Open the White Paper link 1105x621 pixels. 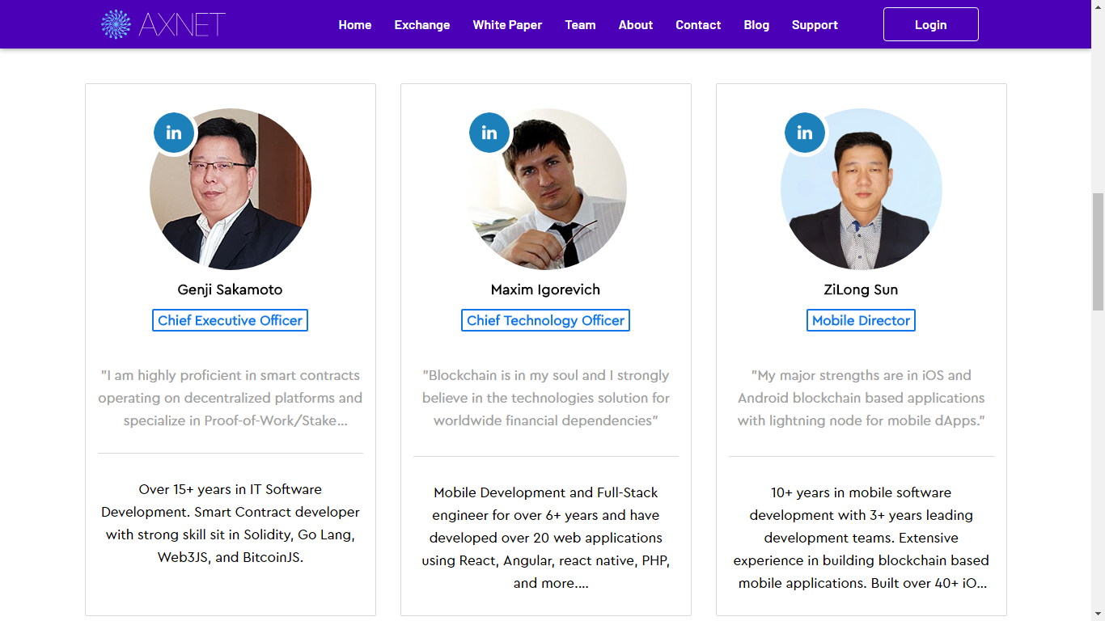(507, 25)
